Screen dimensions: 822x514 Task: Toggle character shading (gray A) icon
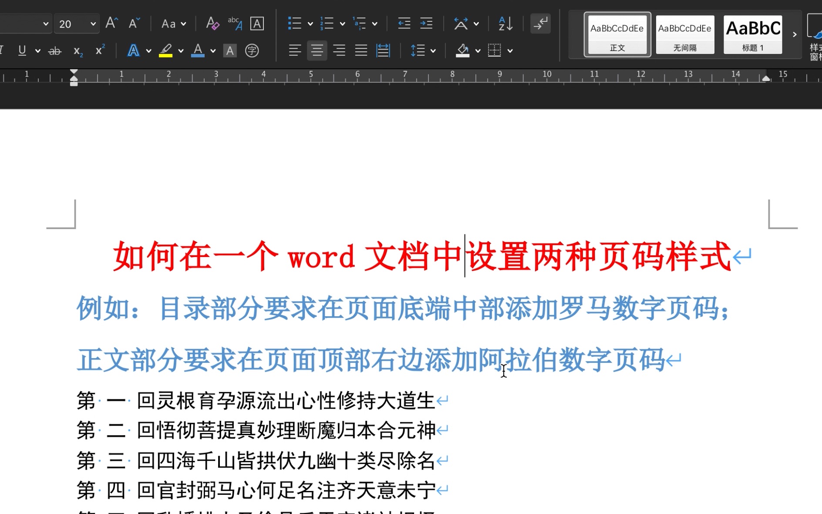coord(230,51)
